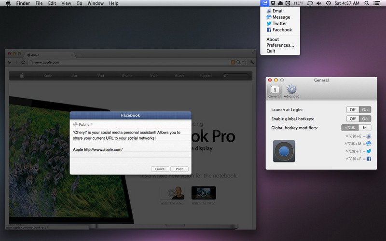Viewport: 386px width, 241px height.
Task: Set Enable global hotkeys to Off
Action: [x=353, y=119]
